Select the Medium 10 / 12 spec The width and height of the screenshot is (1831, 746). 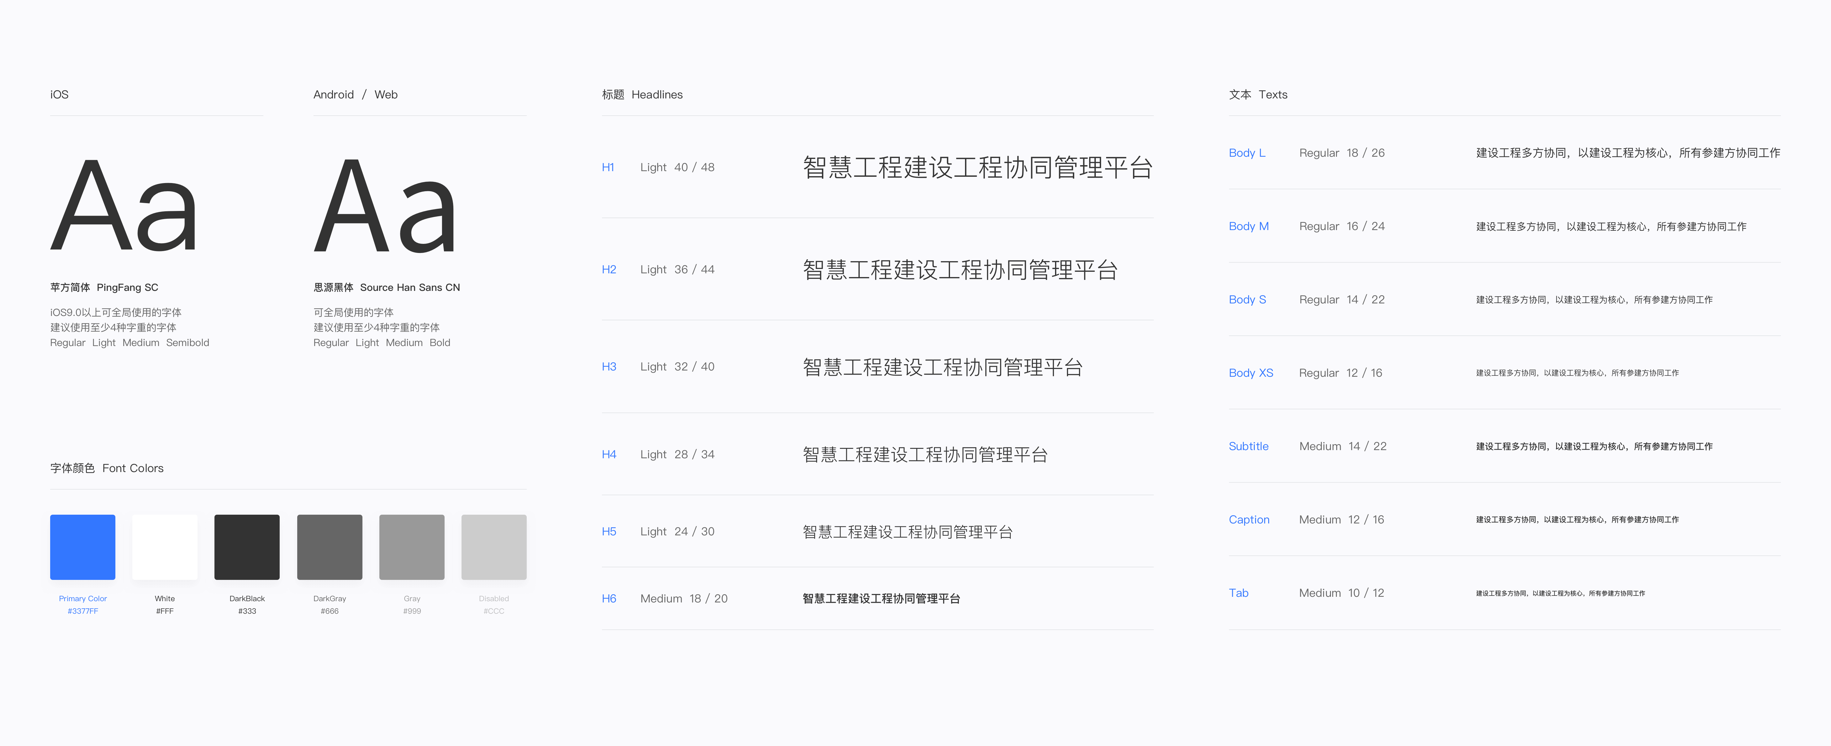pos(1341,593)
